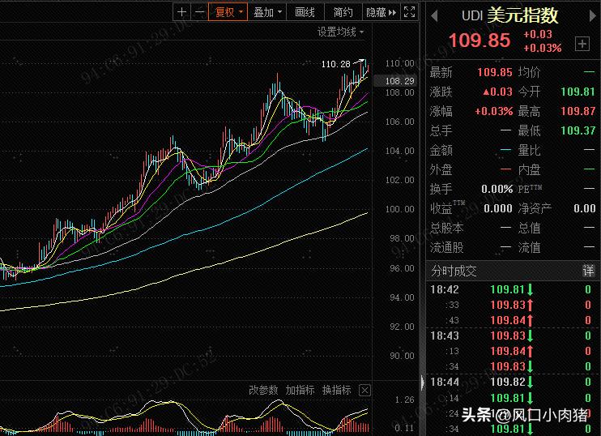Click 改参数 for indicator
The height and width of the screenshot is (436, 601).
[x=263, y=391]
